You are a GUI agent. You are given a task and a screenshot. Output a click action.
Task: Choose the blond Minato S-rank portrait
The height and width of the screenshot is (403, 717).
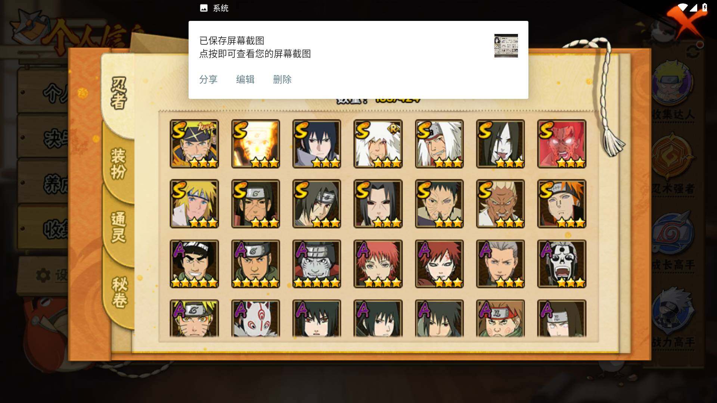pyautogui.click(x=194, y=204)
